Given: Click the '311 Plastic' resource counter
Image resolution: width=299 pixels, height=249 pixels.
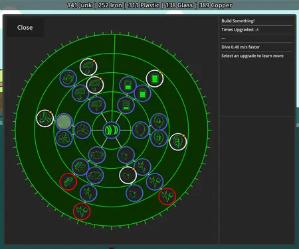Looking at the screenshot, I should [144, 5].
